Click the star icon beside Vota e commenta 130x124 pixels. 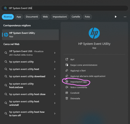(x=67, y=87)
